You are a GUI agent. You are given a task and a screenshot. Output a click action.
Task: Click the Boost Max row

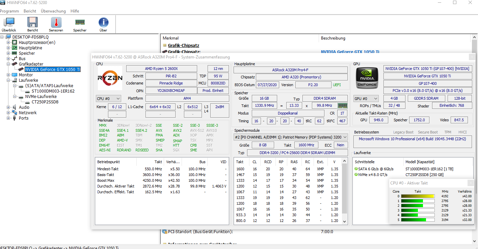tap(162, 180)
